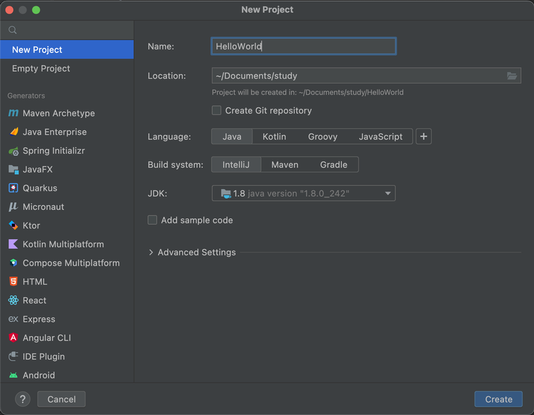534x415 pixels.
Task: Tick the Add sample code checkbox
Action: point(153,220)
